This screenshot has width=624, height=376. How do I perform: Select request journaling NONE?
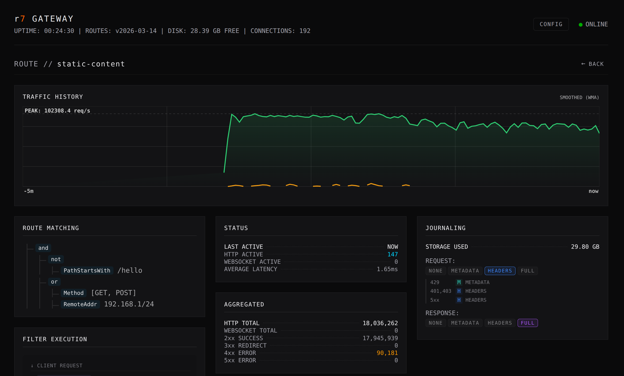click(436, 271)
